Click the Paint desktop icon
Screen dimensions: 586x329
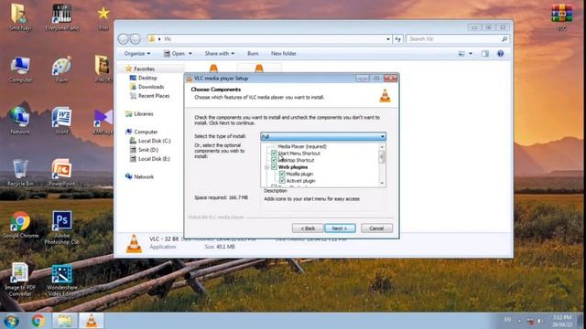(61, 69)
